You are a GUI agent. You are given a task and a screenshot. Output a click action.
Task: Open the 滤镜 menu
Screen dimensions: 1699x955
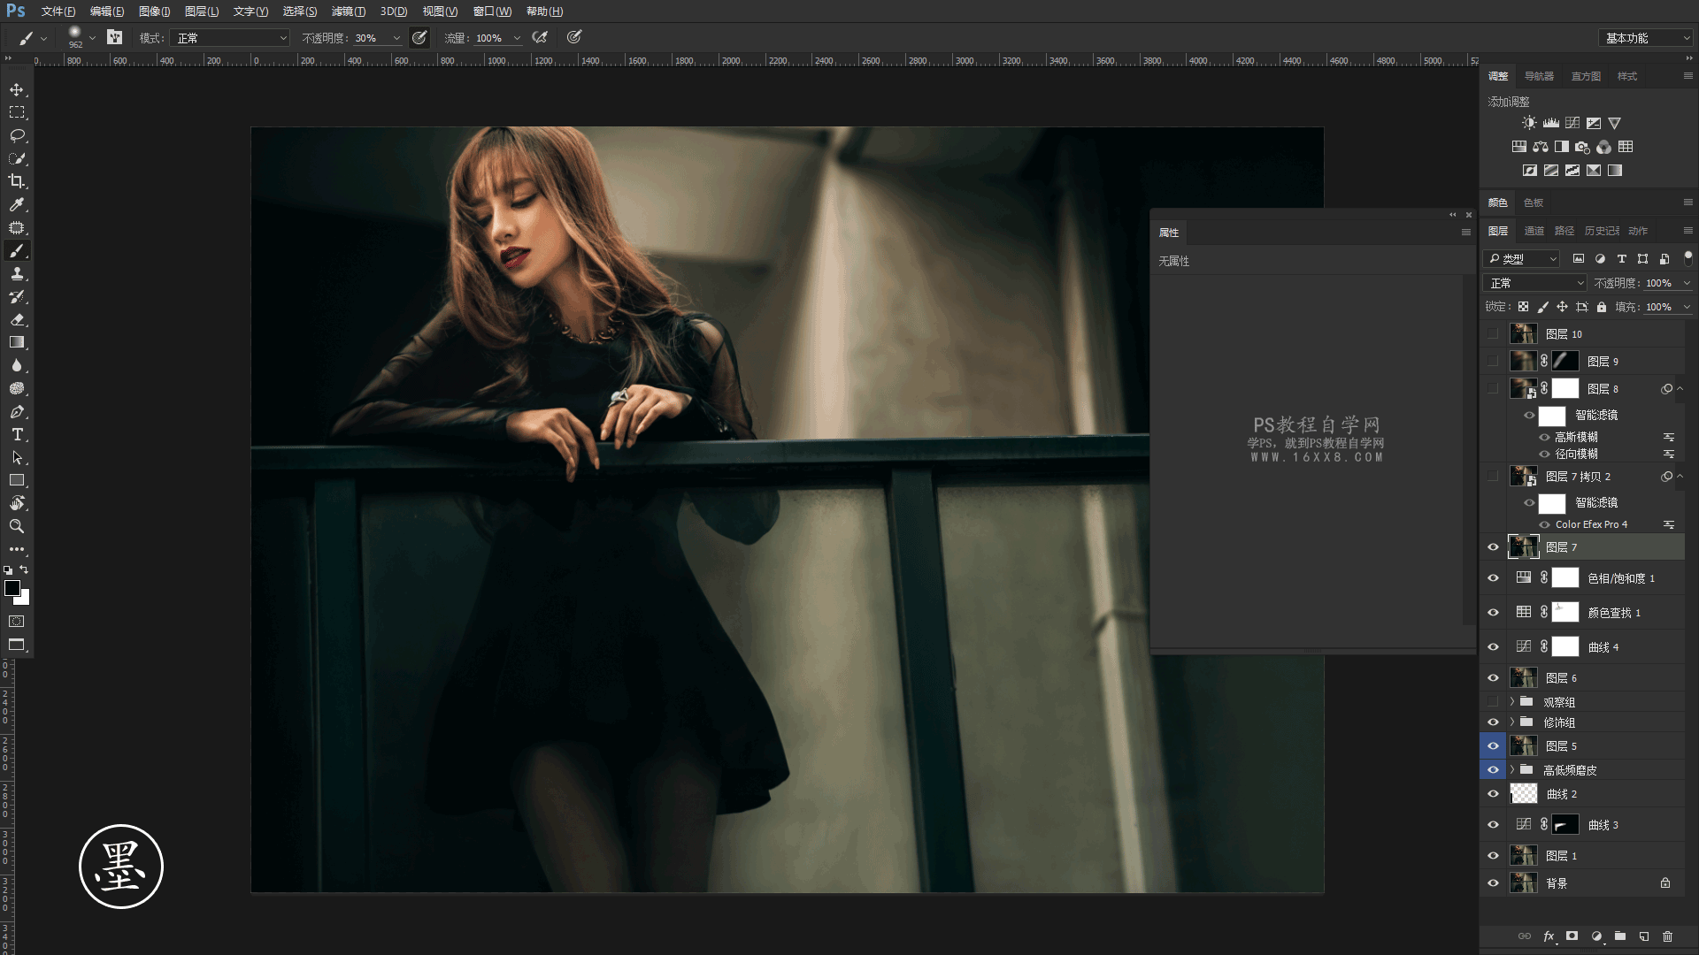[348, 11]
